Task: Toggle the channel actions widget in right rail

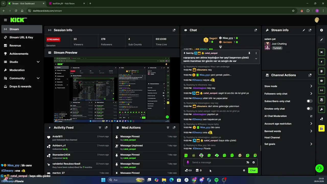Action: coord(321,100)
